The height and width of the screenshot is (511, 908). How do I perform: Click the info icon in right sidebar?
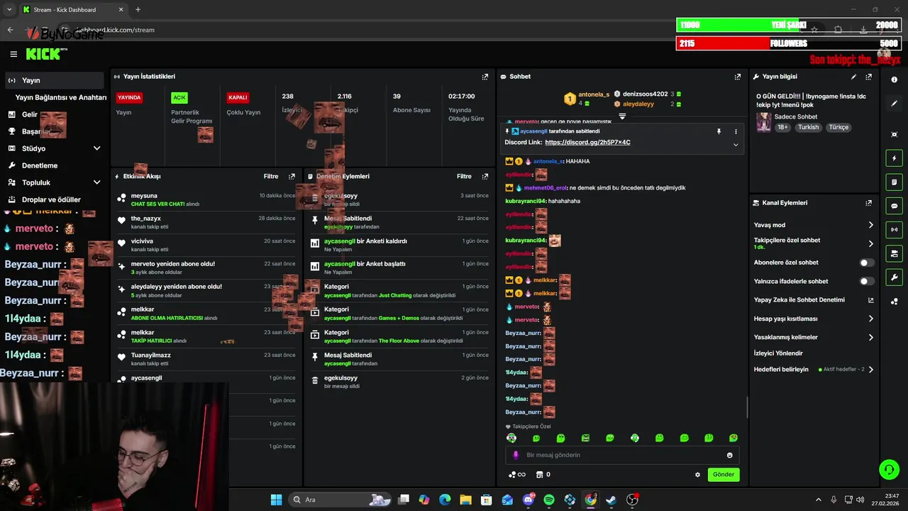point(895,80)
